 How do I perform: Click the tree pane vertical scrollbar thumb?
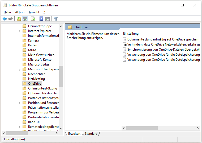(61, 76)
